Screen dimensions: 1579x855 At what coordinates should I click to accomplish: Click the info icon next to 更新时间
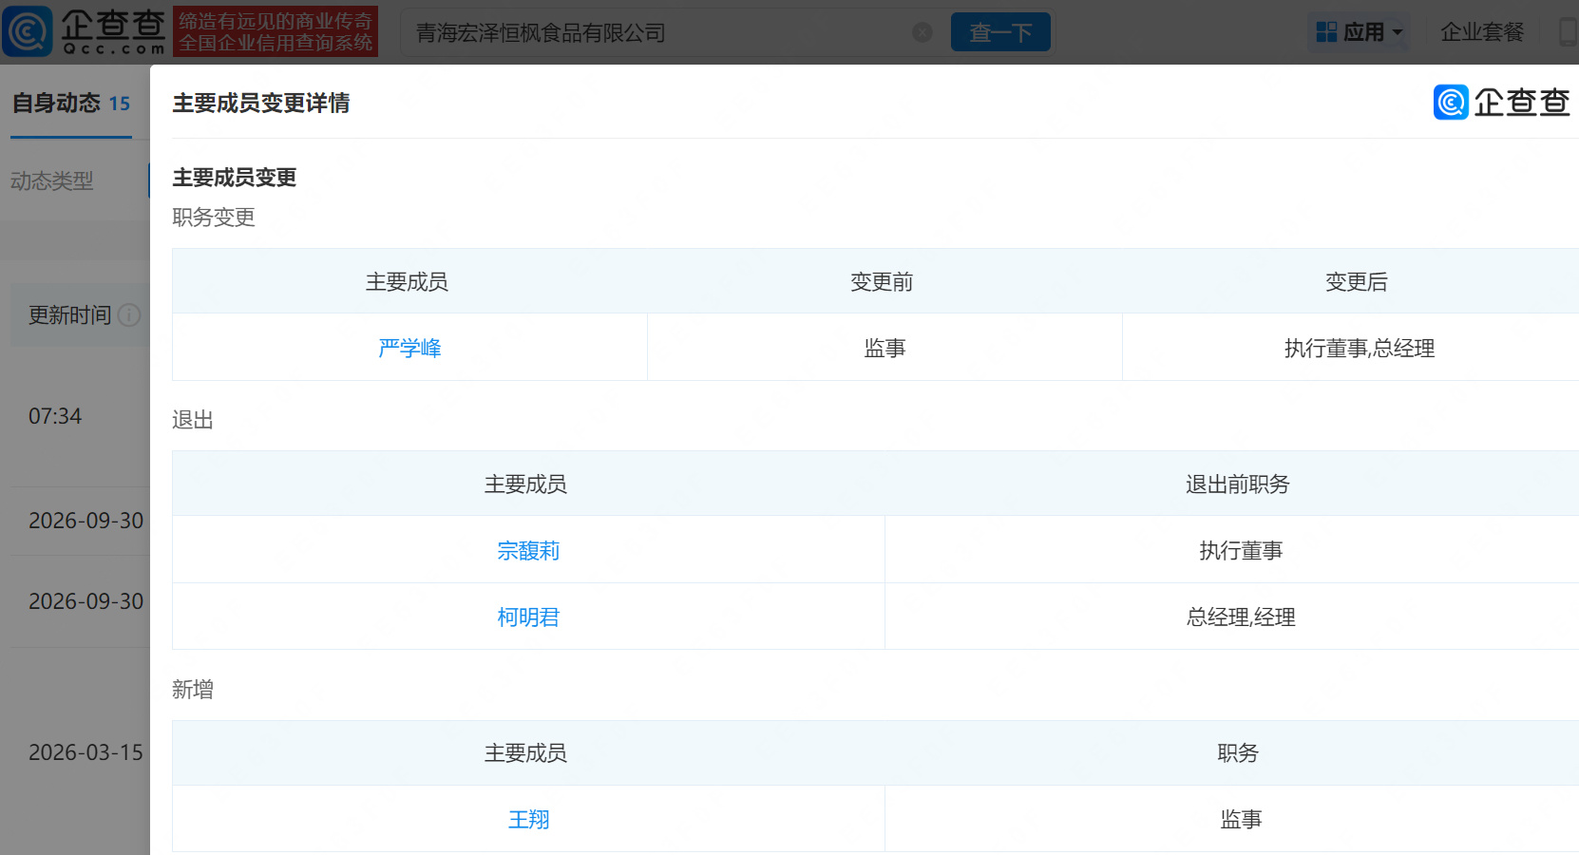130,315
